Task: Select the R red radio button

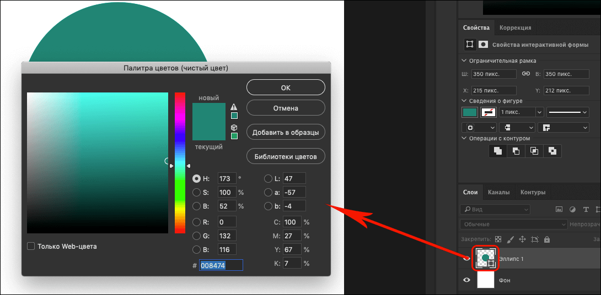Action: pyautogui.click(x=197, y=222)
